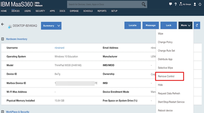
Task: Click the Email Address label
Action: tap(110, 48)
